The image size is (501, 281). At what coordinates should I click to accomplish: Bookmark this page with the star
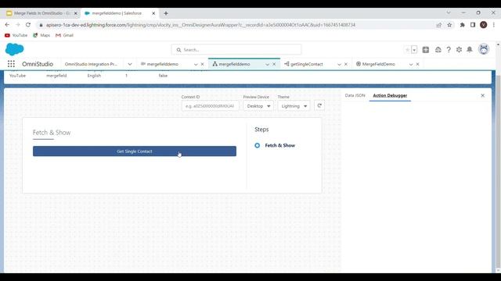pos(449,25)
